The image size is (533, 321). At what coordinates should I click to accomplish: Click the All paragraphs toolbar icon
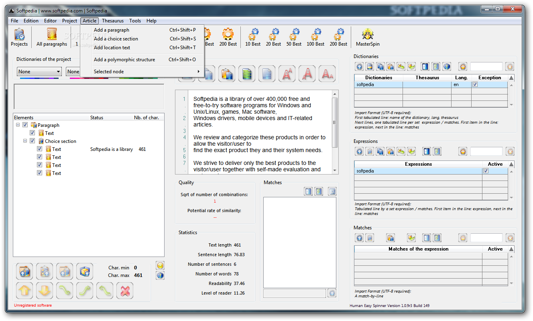tap(52, 37)
